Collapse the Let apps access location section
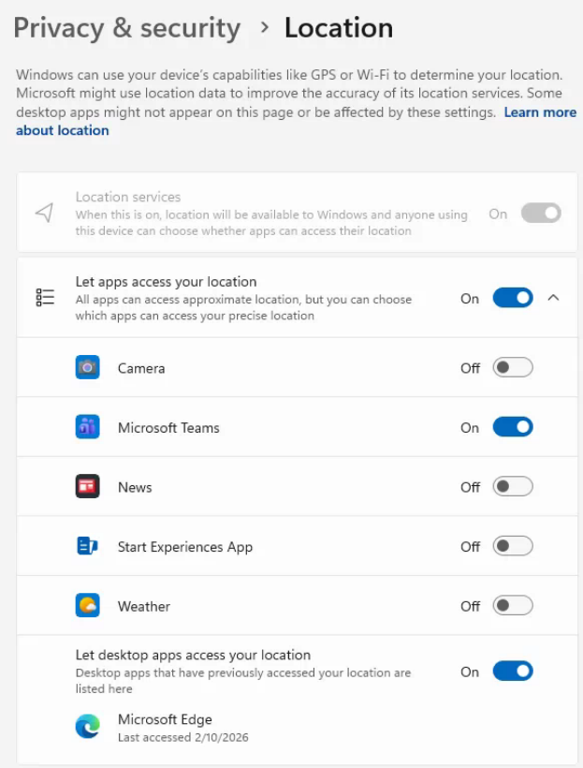583x768 pixels. click(553, 298)
